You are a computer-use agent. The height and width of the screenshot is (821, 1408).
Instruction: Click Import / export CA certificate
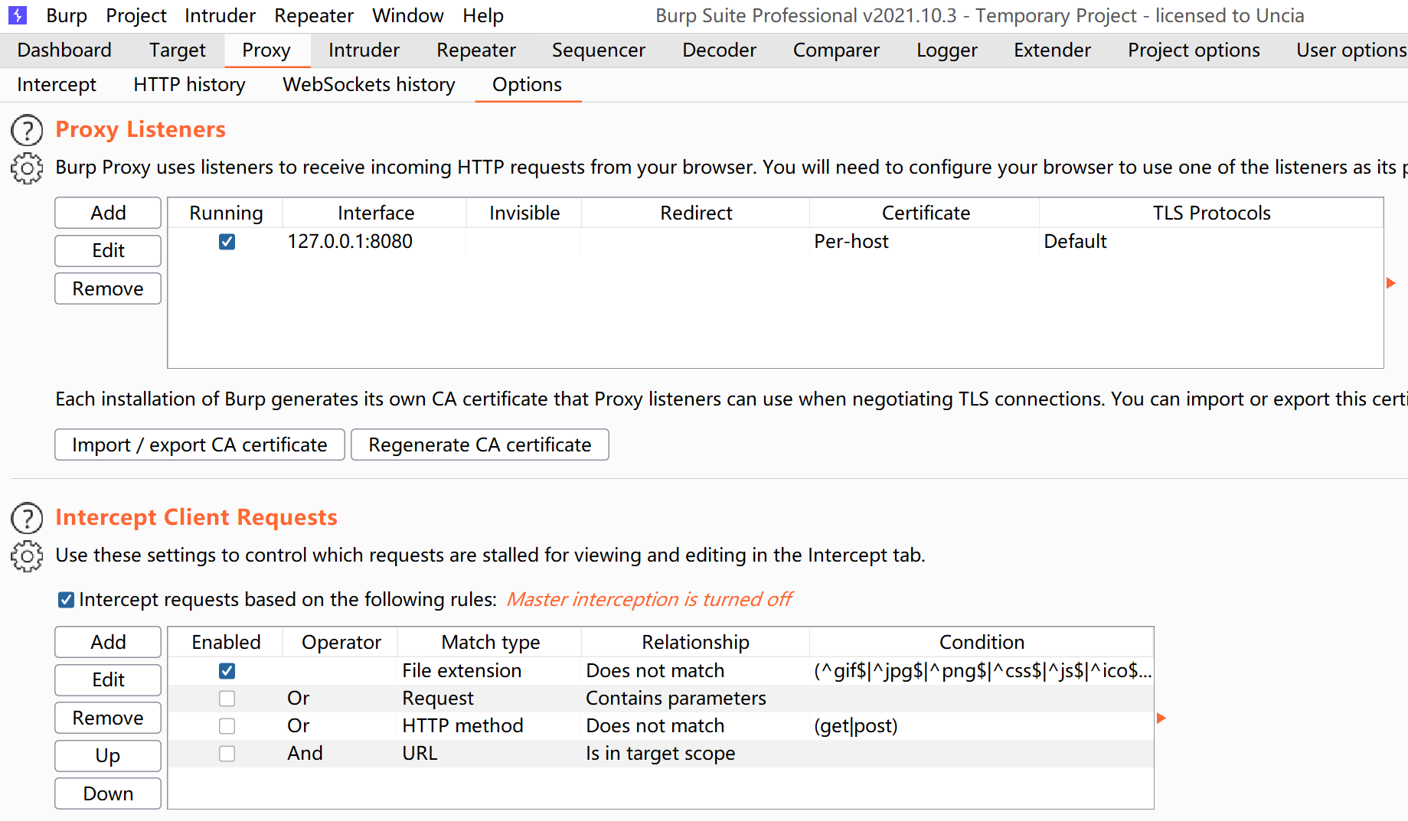coord(200,445)
